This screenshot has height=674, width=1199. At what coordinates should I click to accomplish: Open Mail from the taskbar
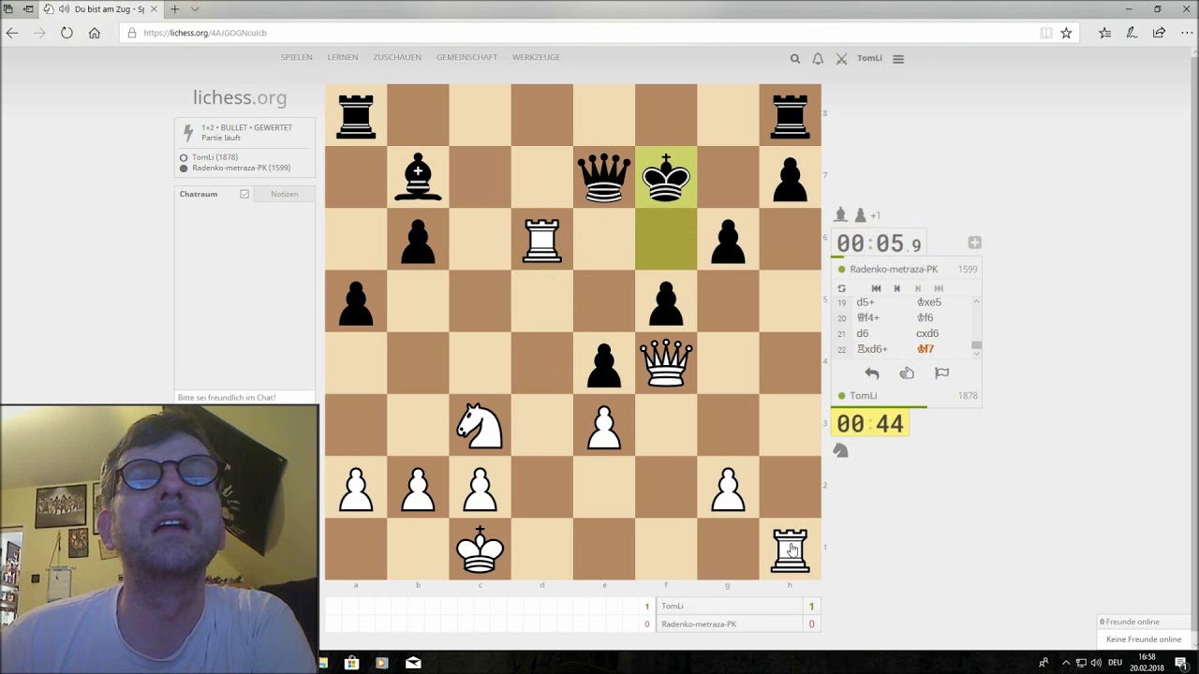click(413, 663)
